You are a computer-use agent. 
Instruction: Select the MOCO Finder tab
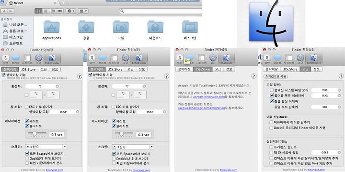[x=33, y=3]
